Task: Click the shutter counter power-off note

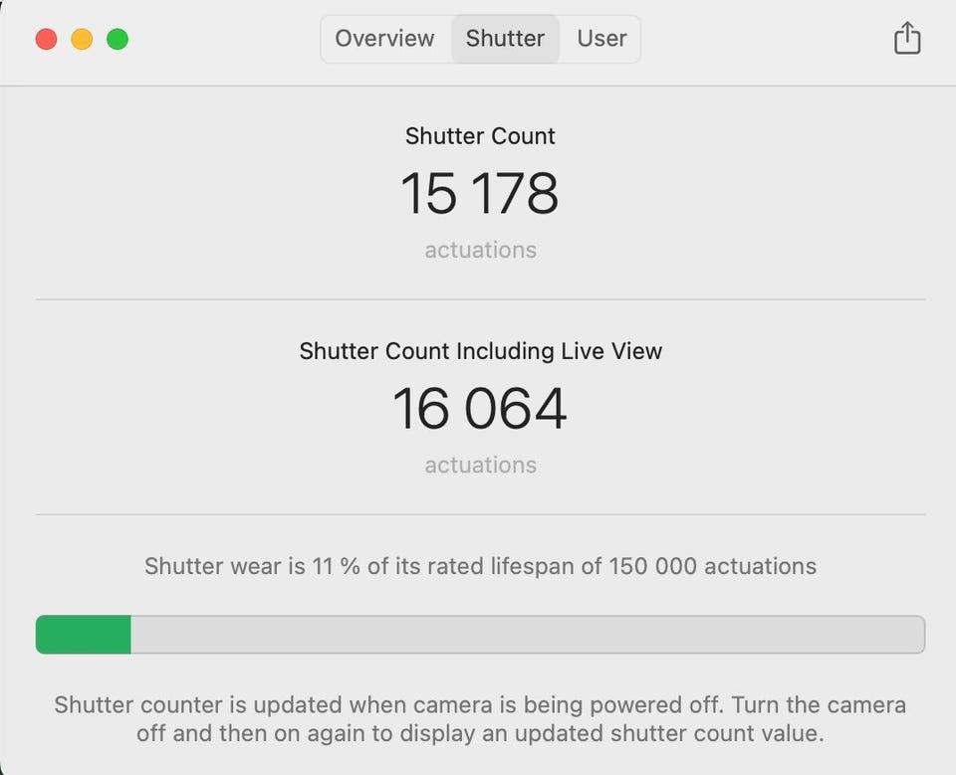Action: point(480,719)
